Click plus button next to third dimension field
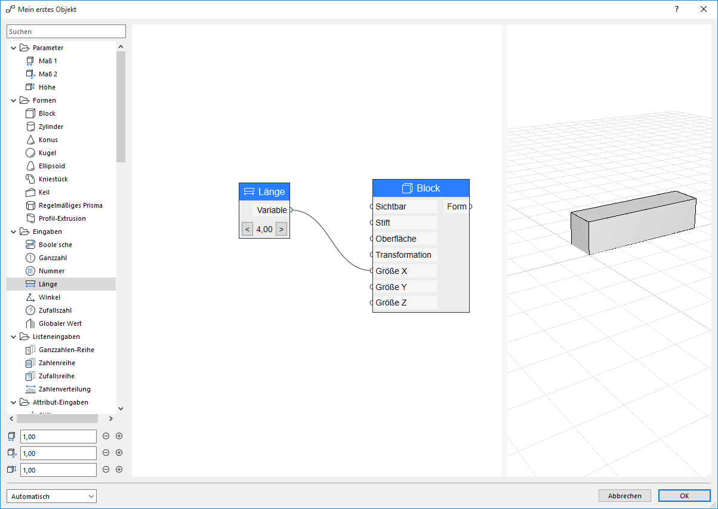This screenshot has width=718, height=509. pyautogui.click(x=119, y=470)
